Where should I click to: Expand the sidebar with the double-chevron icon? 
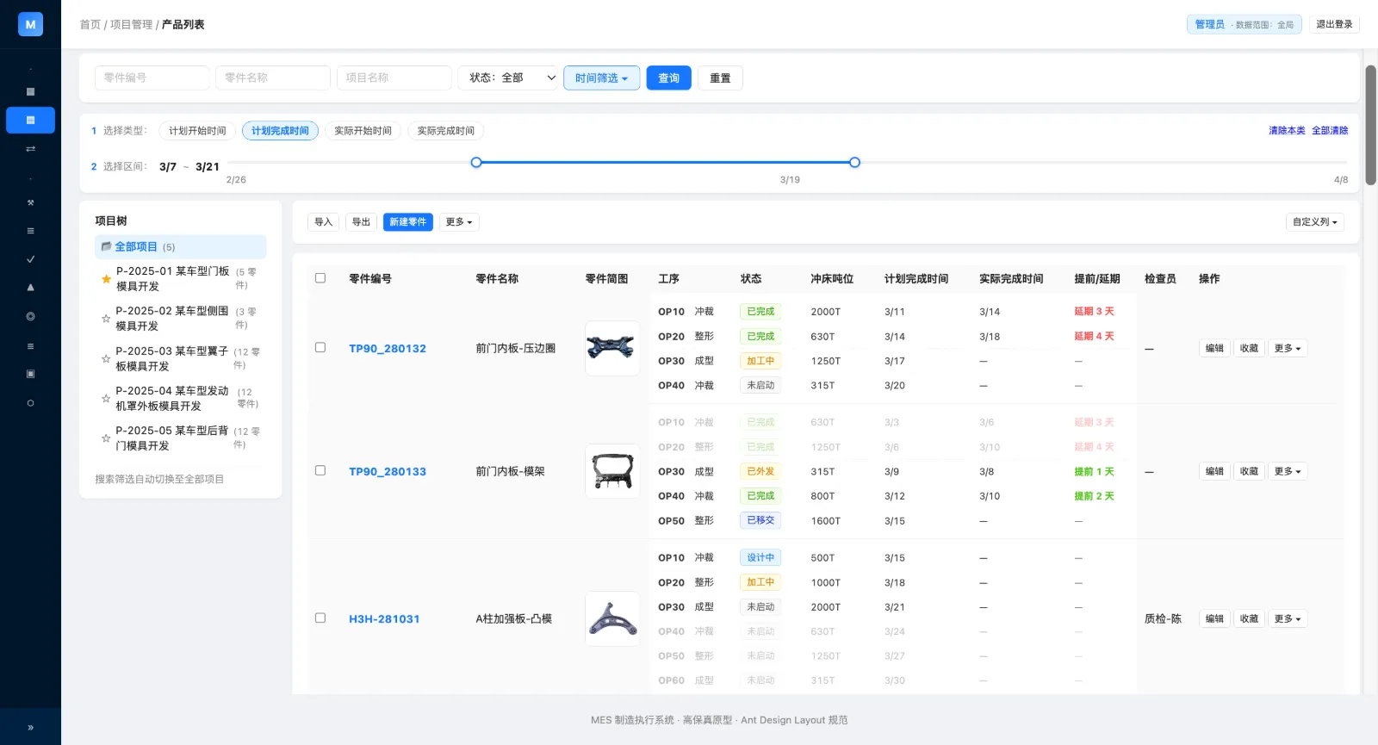30,727
